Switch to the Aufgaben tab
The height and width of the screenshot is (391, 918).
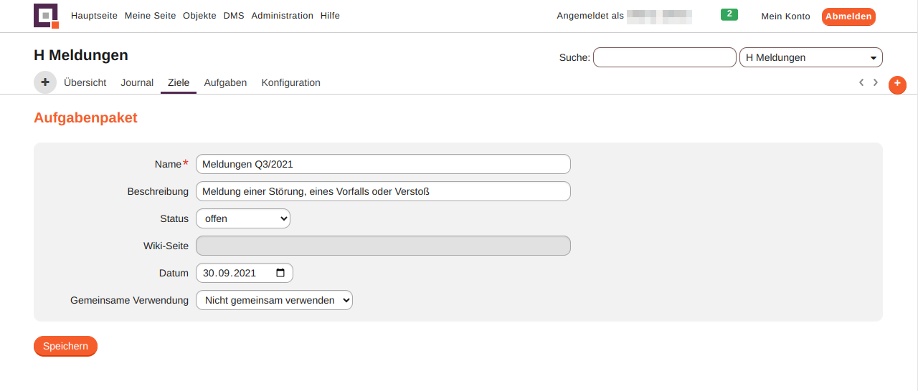pos(225,82)
